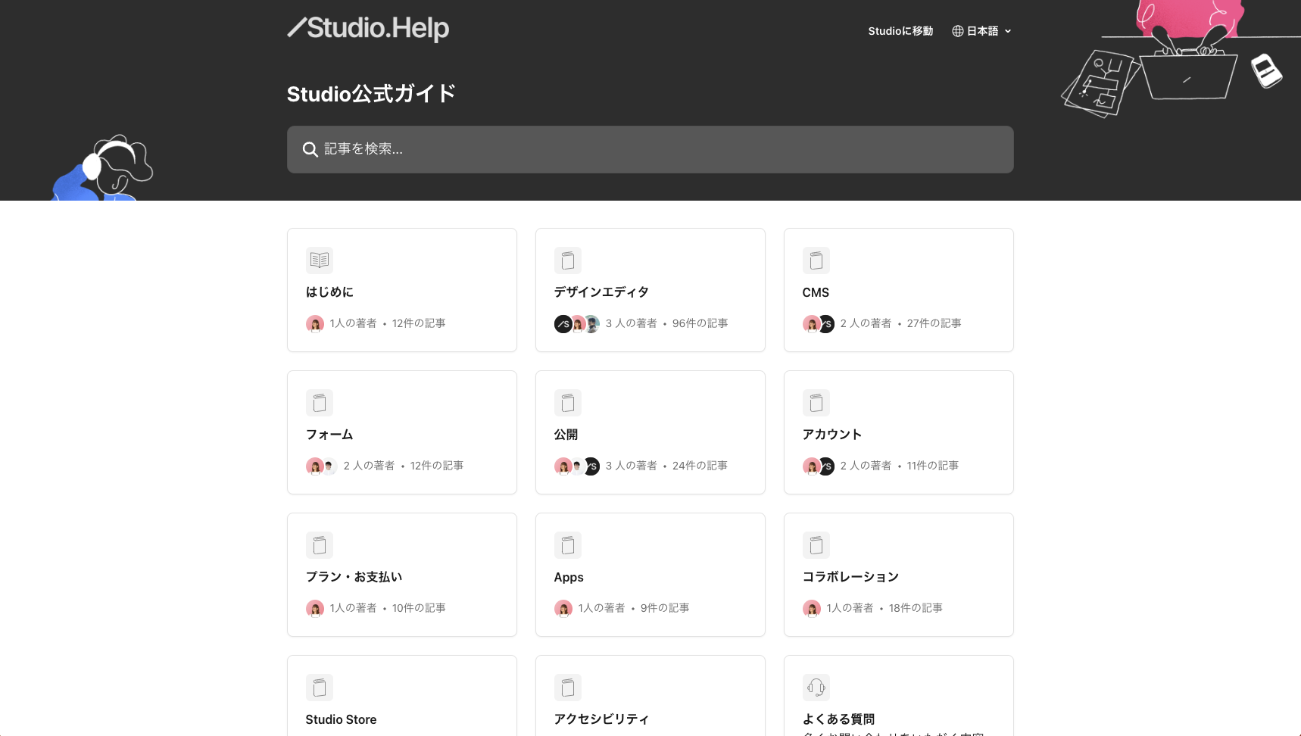Click author avatar on はじめに card
This screenshot has width=1301, height=736.
tap(315, 324)
